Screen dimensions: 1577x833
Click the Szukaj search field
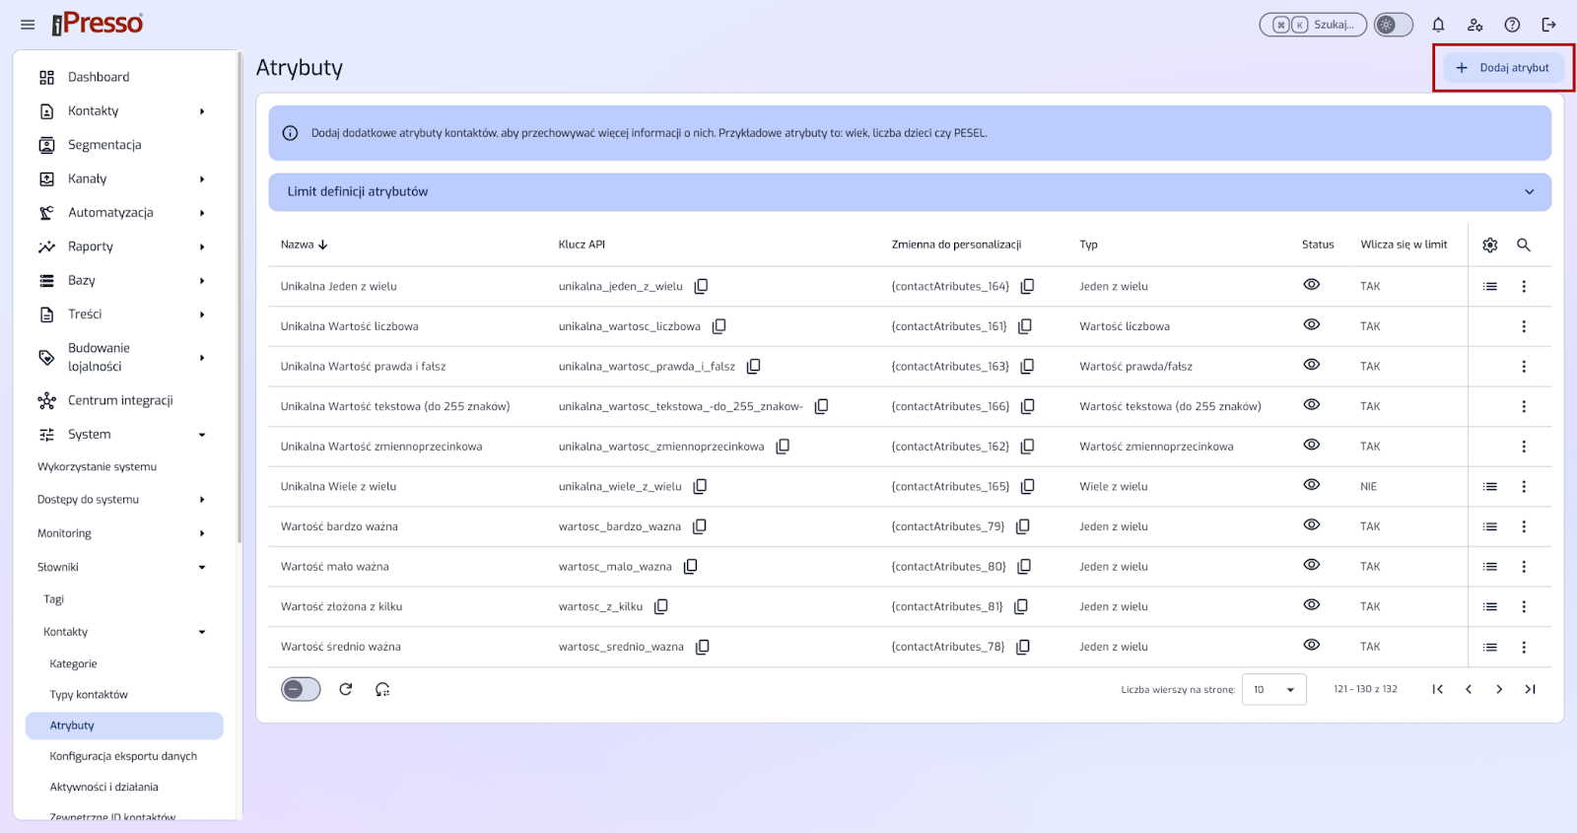click(x=1313, y=25)
